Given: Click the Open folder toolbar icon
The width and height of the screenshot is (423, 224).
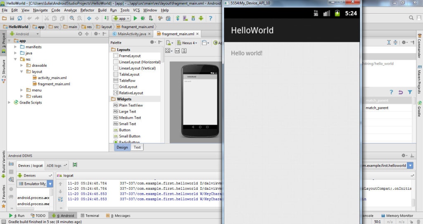Looking at the screenshot, I should pyautogui.click(x=4, y=18).
